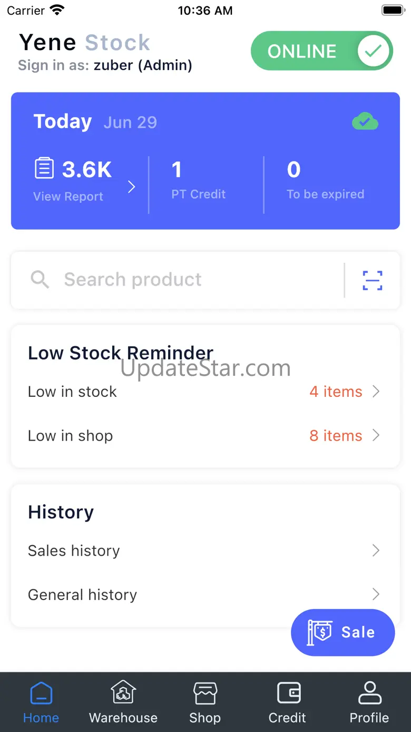Toggle the ONLINE switch off
The width and height of the screenshot is (411, 732).
pos(322,51)
